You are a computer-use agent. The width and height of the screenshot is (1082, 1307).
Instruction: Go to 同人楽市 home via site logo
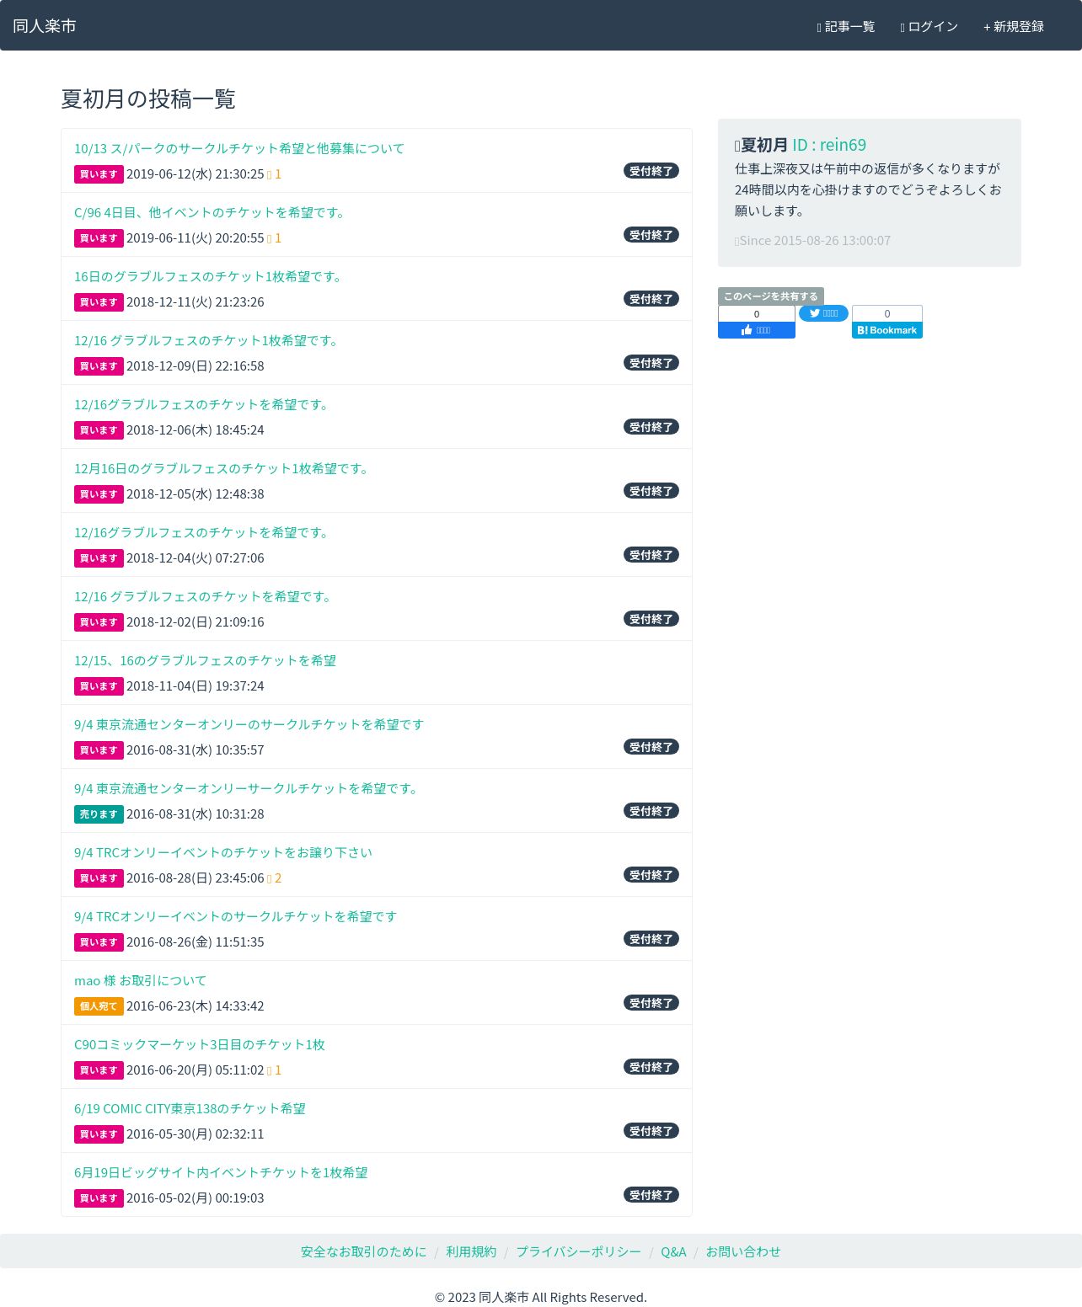(45, 26)
